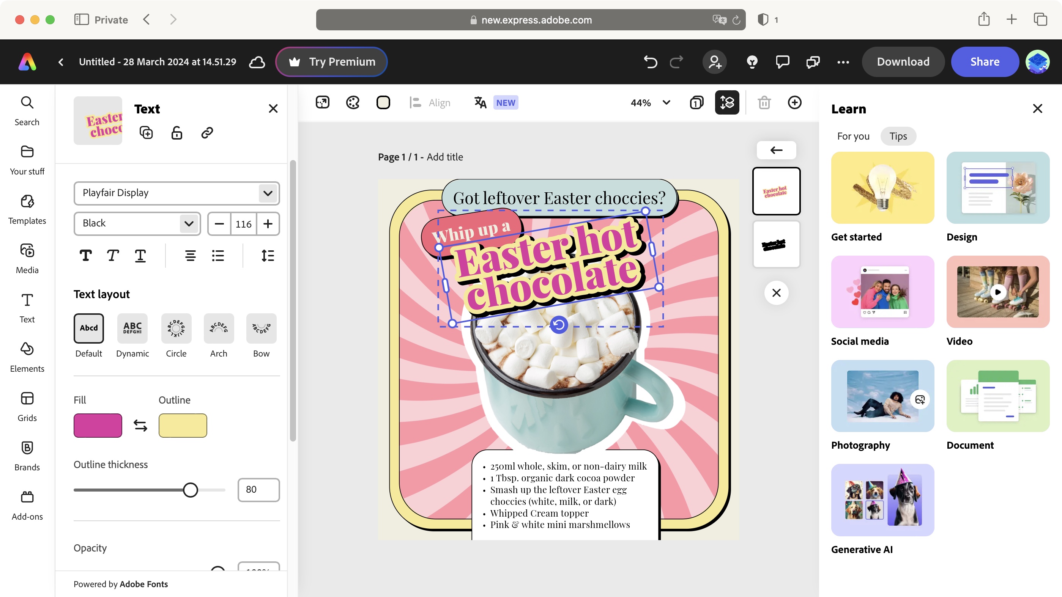Toggle the page reorder panel button
Viewport: 1062px width, 597px height.
(x=727, y=102)
